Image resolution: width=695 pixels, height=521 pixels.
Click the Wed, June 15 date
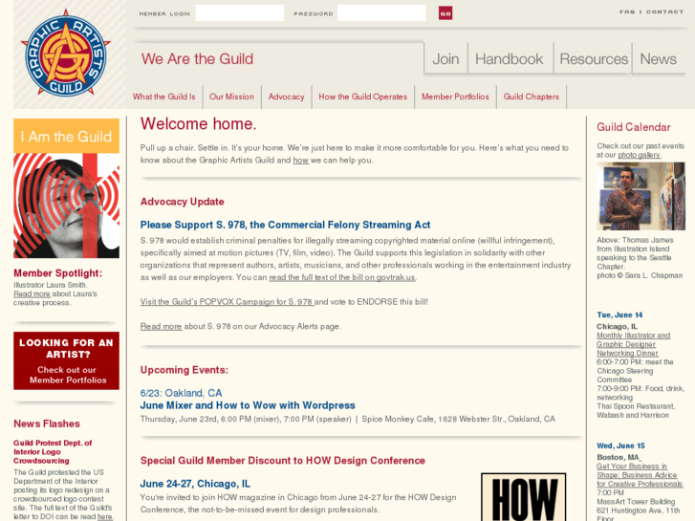[x=620, y=445]
